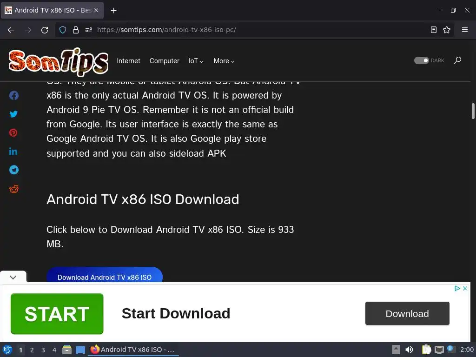Open the Firefox application menu

pos(464,30)
